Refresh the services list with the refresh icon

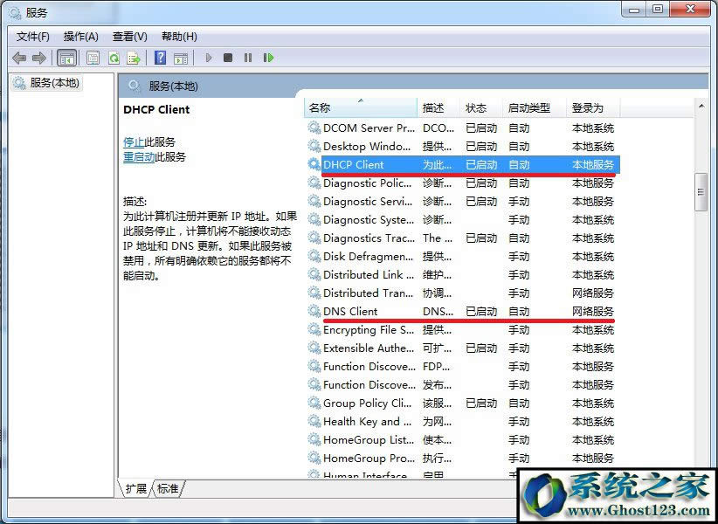[114, 58]
